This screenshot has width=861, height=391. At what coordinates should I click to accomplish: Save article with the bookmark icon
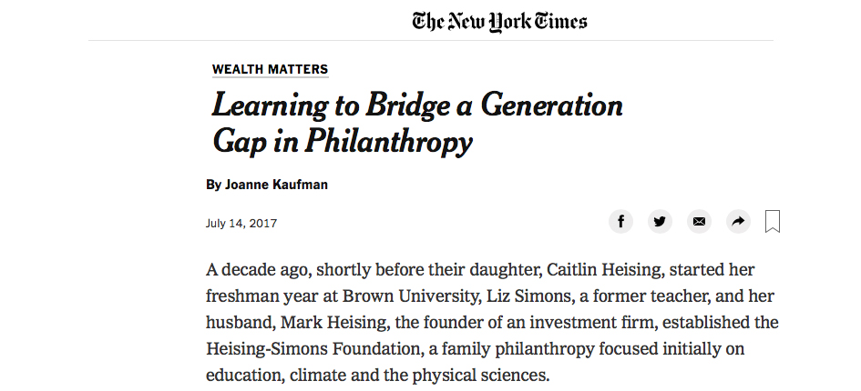773,222
